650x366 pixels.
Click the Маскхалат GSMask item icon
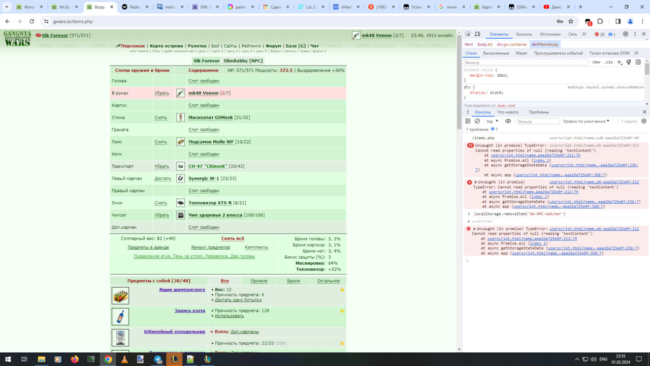[180, 117]
